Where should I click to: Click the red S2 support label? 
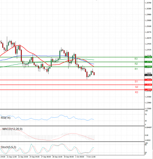[x=137, y=87]
